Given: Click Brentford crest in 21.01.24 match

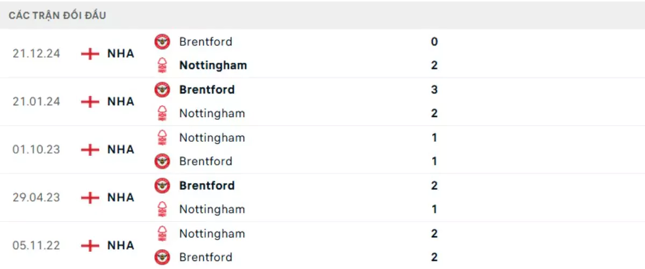Looking at the screenshot, I should (x=162, y=90).
